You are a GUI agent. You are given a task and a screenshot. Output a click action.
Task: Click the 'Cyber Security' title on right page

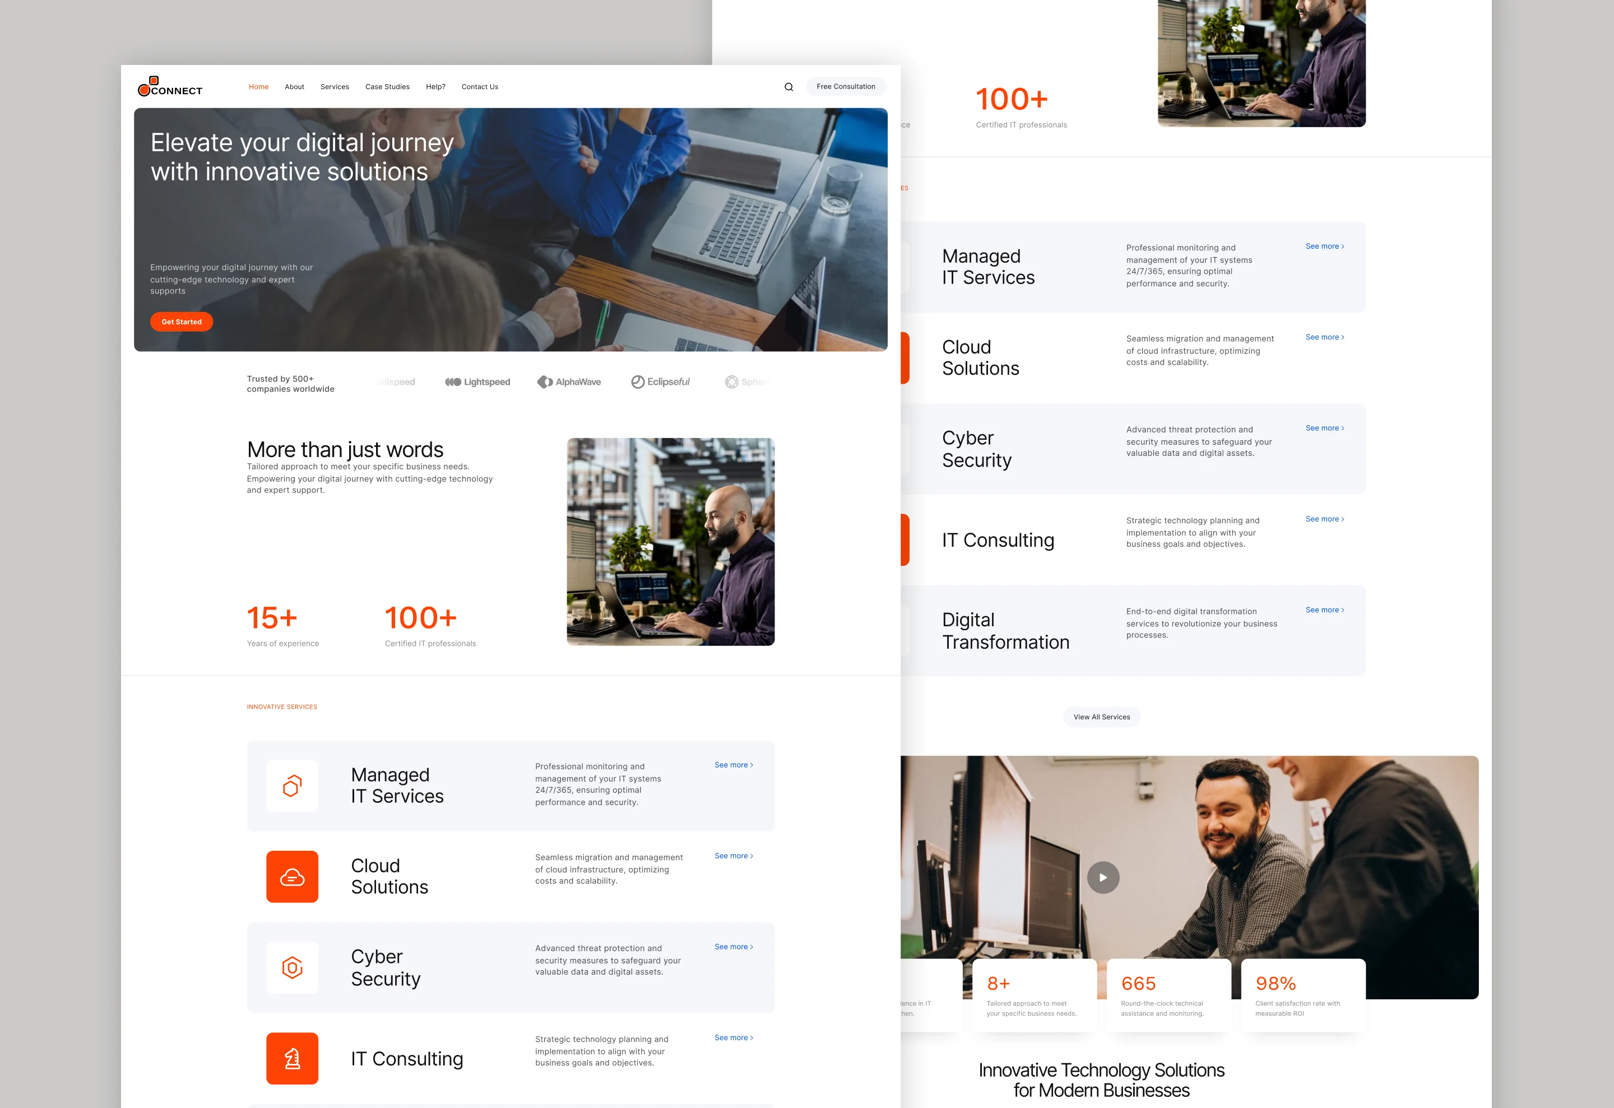click(976, 449)
